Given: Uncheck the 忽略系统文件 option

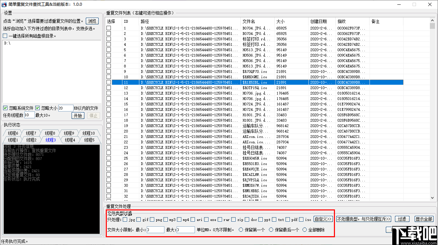Looking at the screenshot, I should [x=5, y=108].
